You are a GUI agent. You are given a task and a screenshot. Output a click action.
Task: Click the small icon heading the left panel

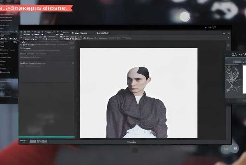click(x=21, y=42)
